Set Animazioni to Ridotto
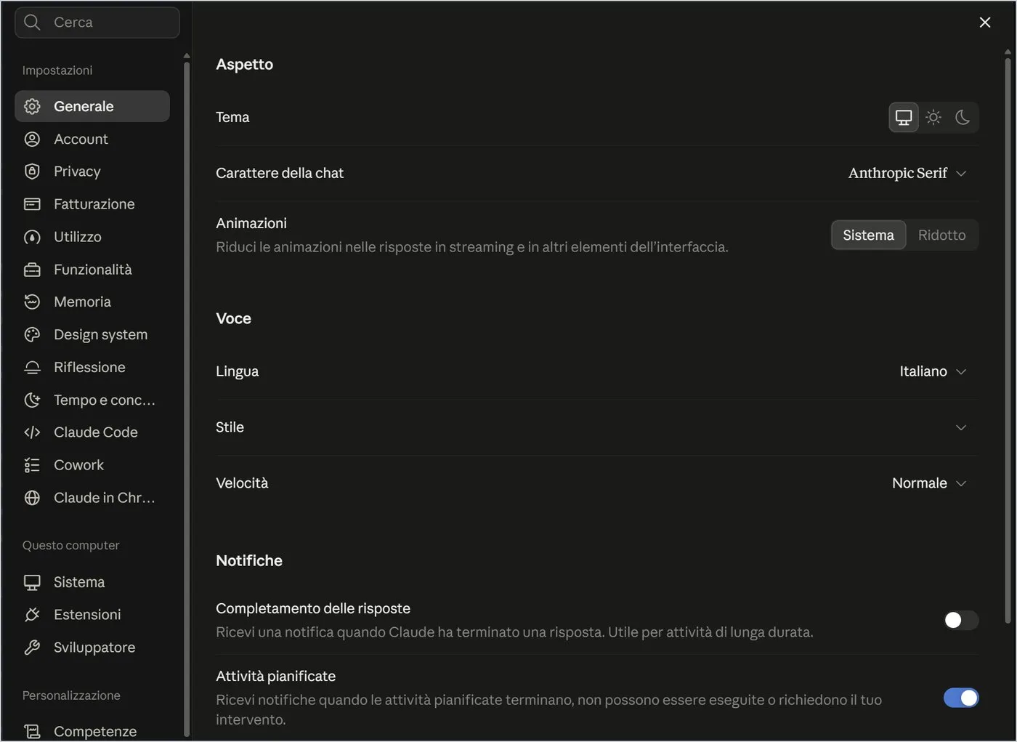This screenshot has width=1017, height=742. tap(941, 235)
